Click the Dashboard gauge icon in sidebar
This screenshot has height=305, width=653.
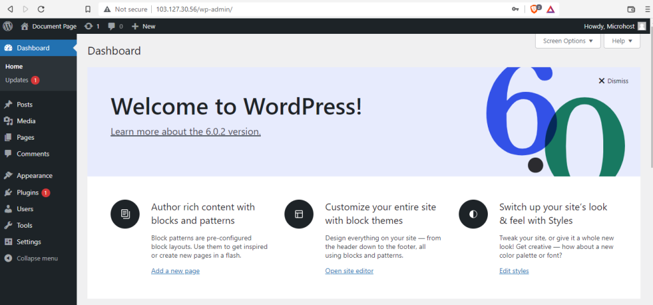point(8,48)
